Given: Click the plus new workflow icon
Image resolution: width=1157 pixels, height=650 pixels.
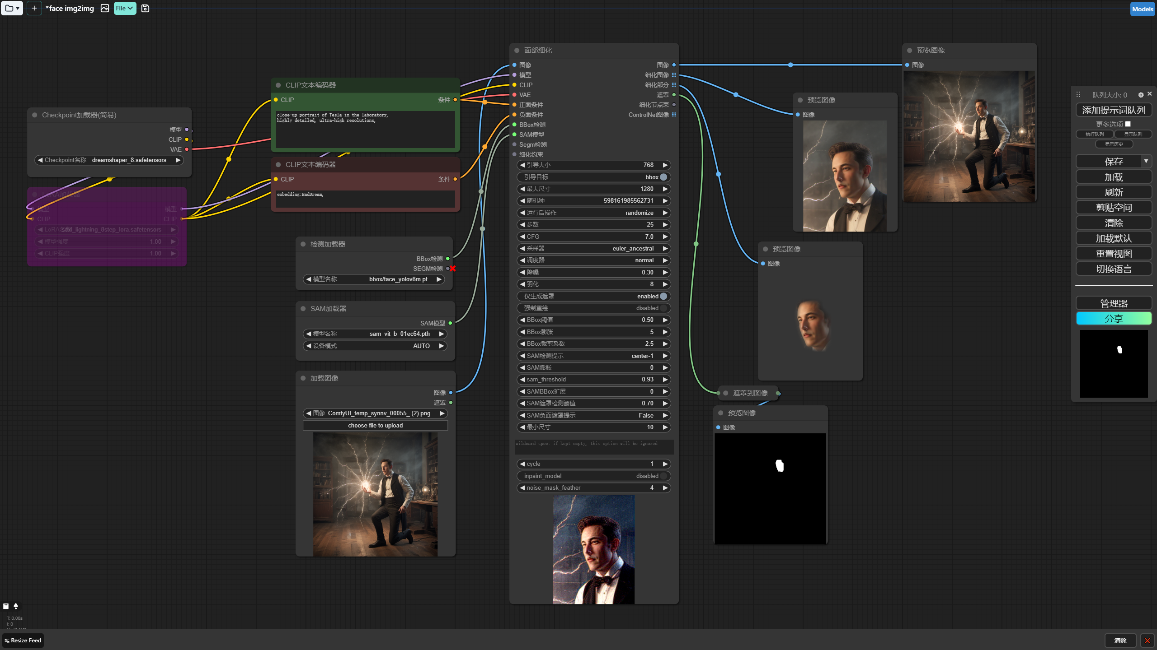Looking at the screenshot, I should tap(34, 8).
